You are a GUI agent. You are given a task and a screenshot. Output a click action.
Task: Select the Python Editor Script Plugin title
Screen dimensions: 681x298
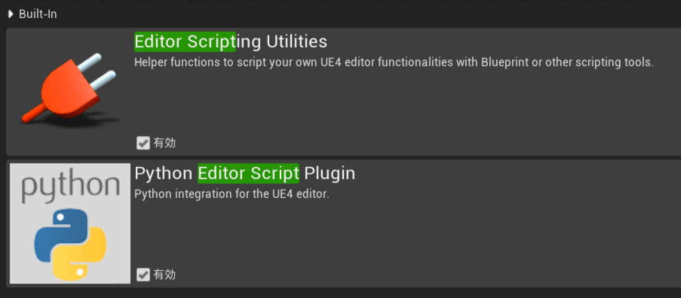pyautogui.click(x=245, y=173)
